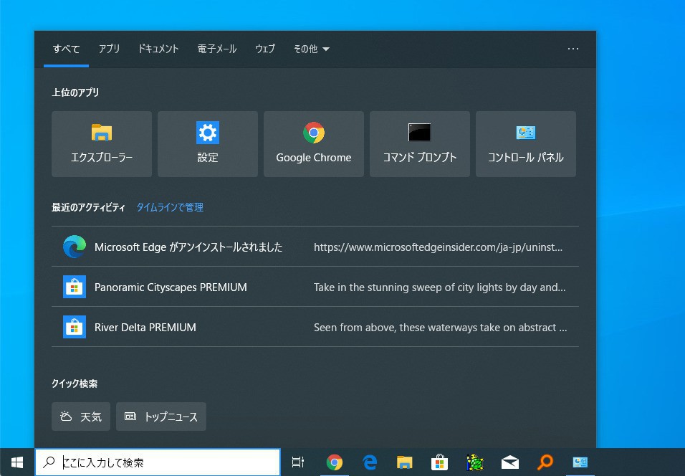Click the orange magnifier taskbar icon
The height and width of the screenshot is (476, 685).
pos(545,462)
